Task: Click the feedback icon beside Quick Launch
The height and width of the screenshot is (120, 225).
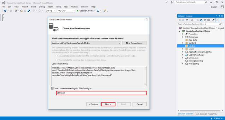Action: (x=172, y=2)
